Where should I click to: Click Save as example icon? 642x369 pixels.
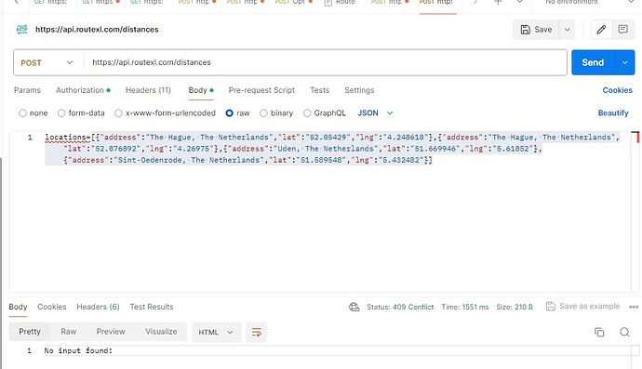[x=551, y=307]
